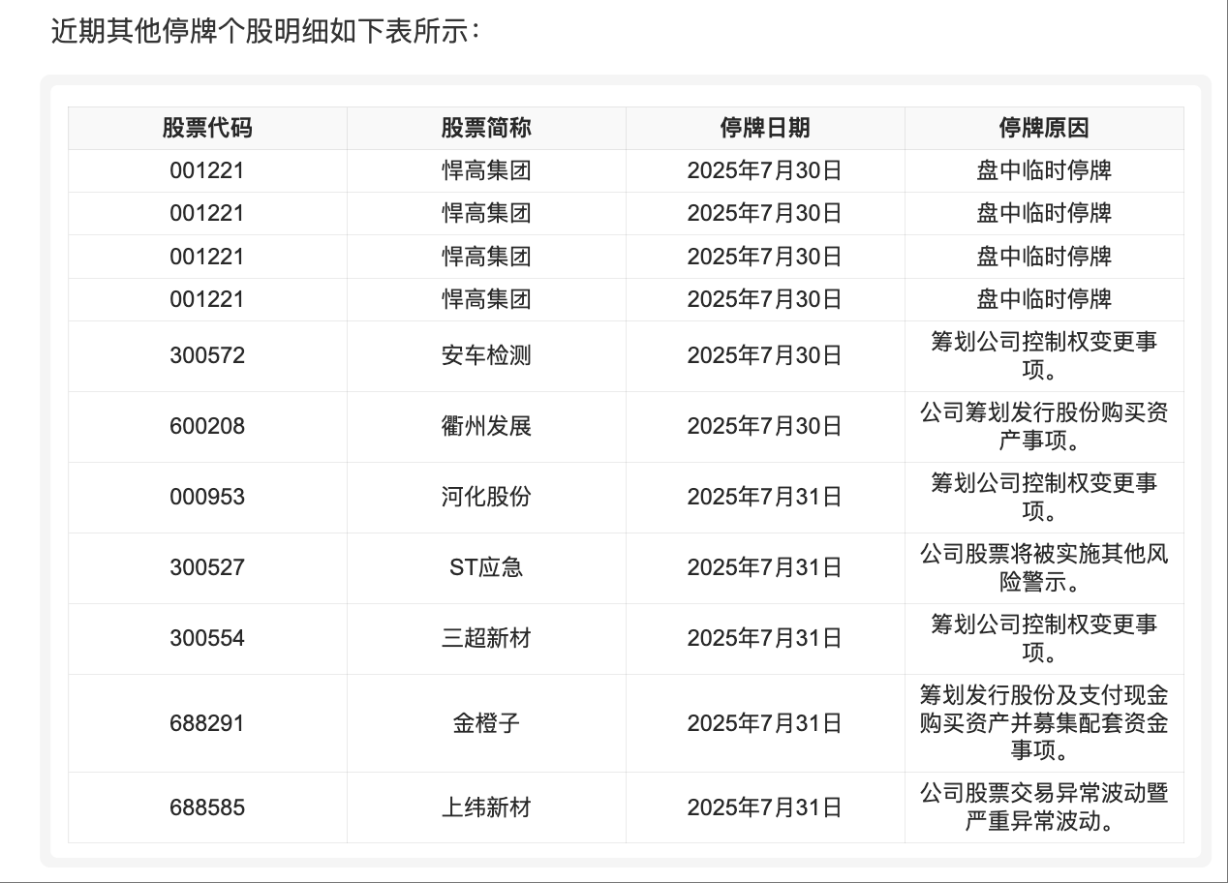This screenshot has width=1228, height=883.
Task: Click the suspension date in 河化股份 row
Action: (765, 498)
